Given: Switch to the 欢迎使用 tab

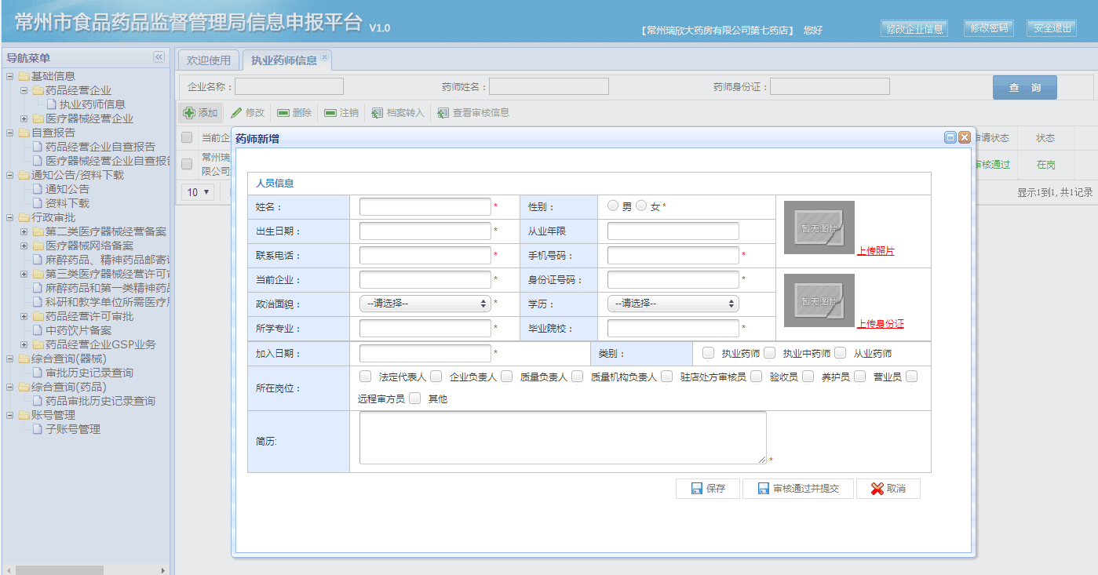Looking at the screenshot, I should pyautogui.click(x=209, y=60).
